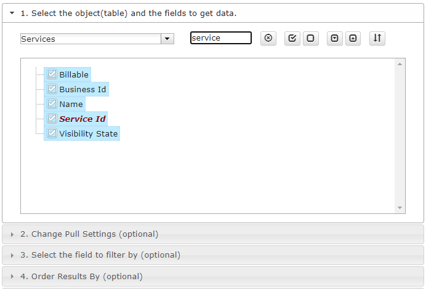The width and height of the screenshot is (426, 289).
Task: Click the collapse all up-arrow icon
Action: pos(353,38)
